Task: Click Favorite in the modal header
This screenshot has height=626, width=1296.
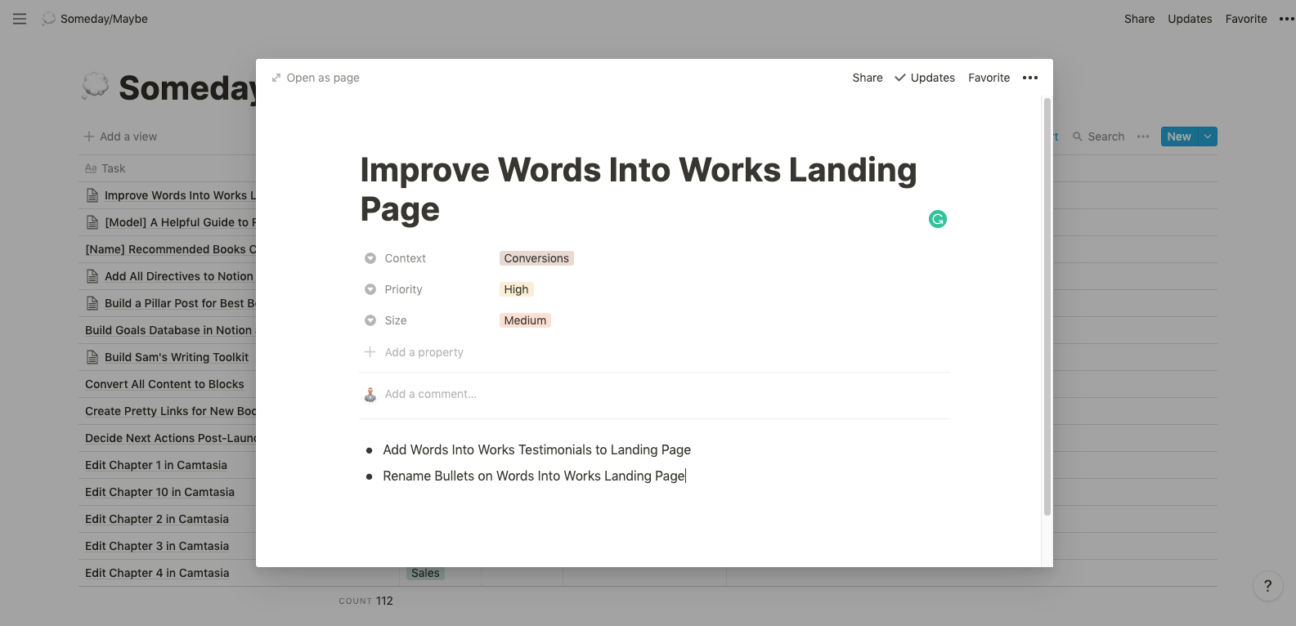Action: coord(989,78)
